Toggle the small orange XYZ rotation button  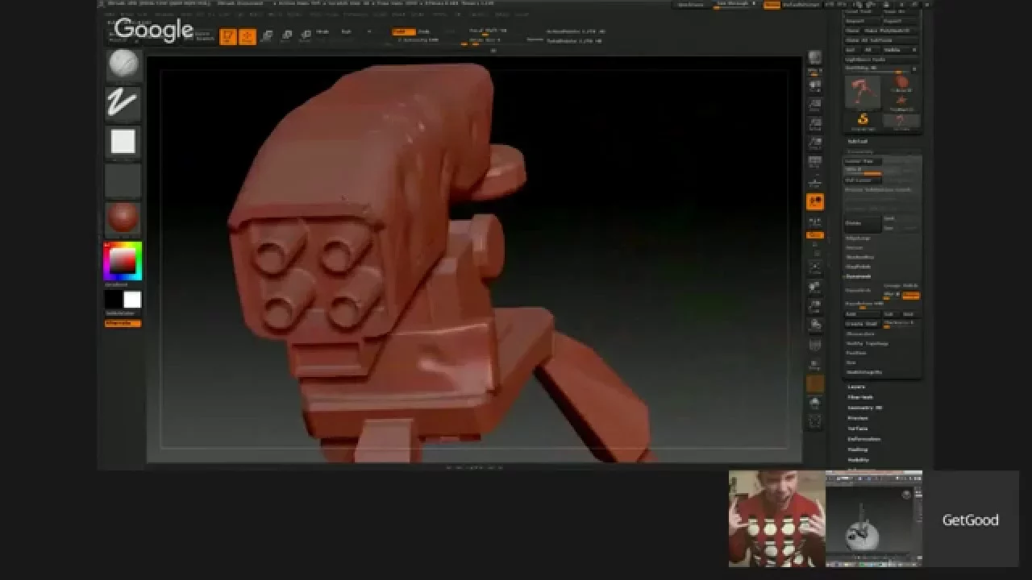point(815,235)
